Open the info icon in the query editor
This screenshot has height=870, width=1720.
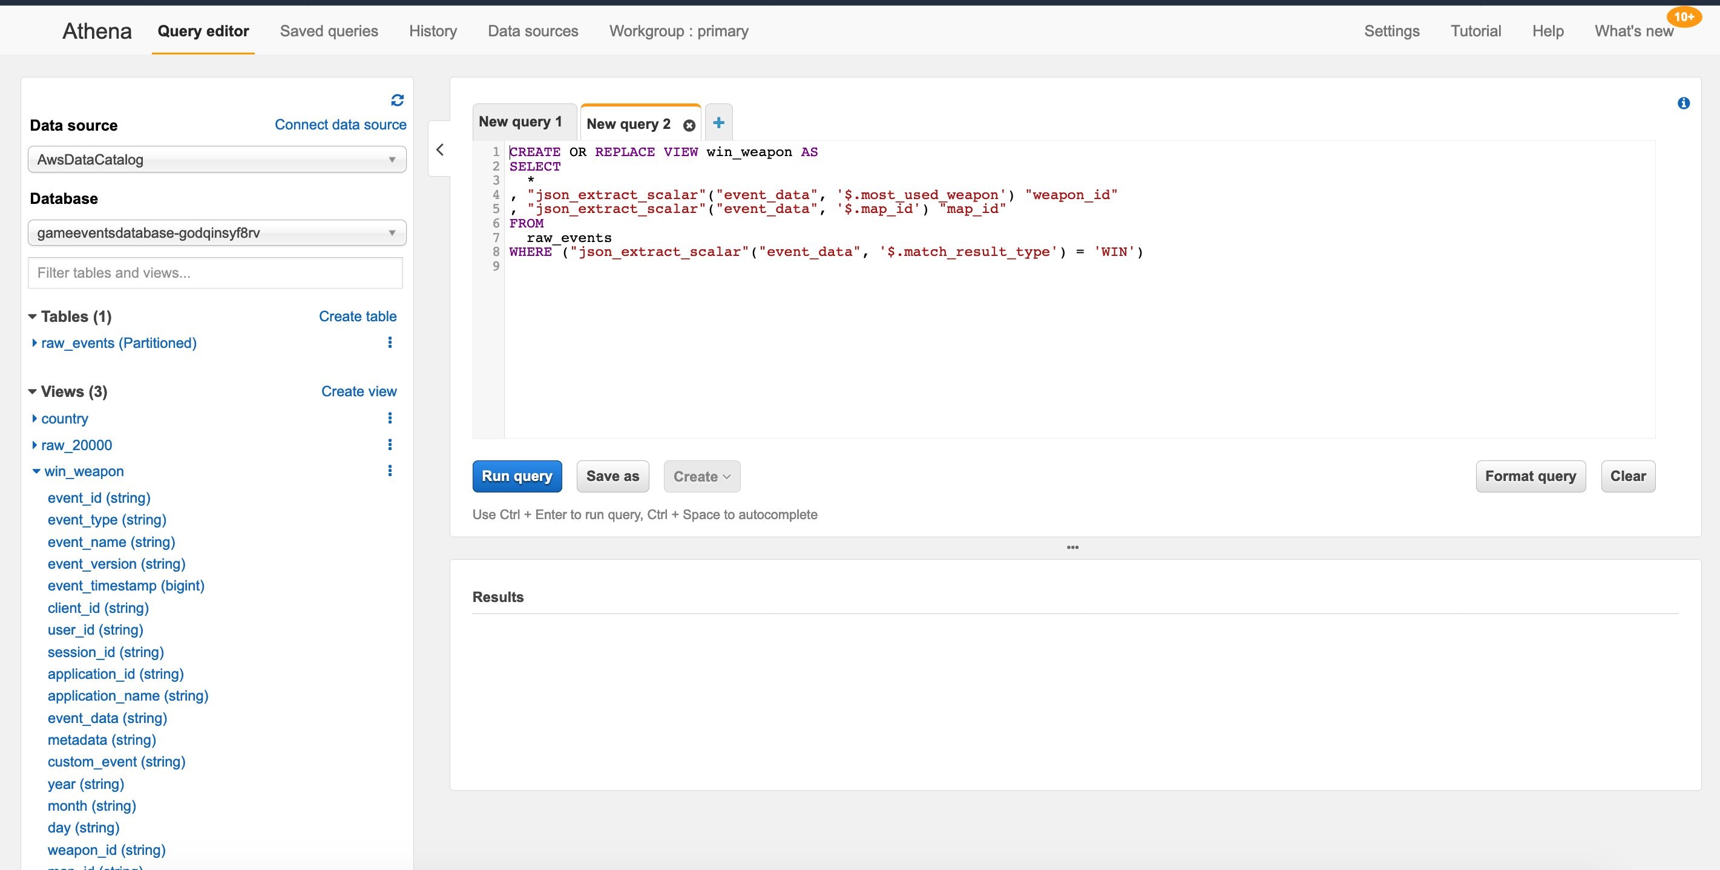[x=1683, y=103]
